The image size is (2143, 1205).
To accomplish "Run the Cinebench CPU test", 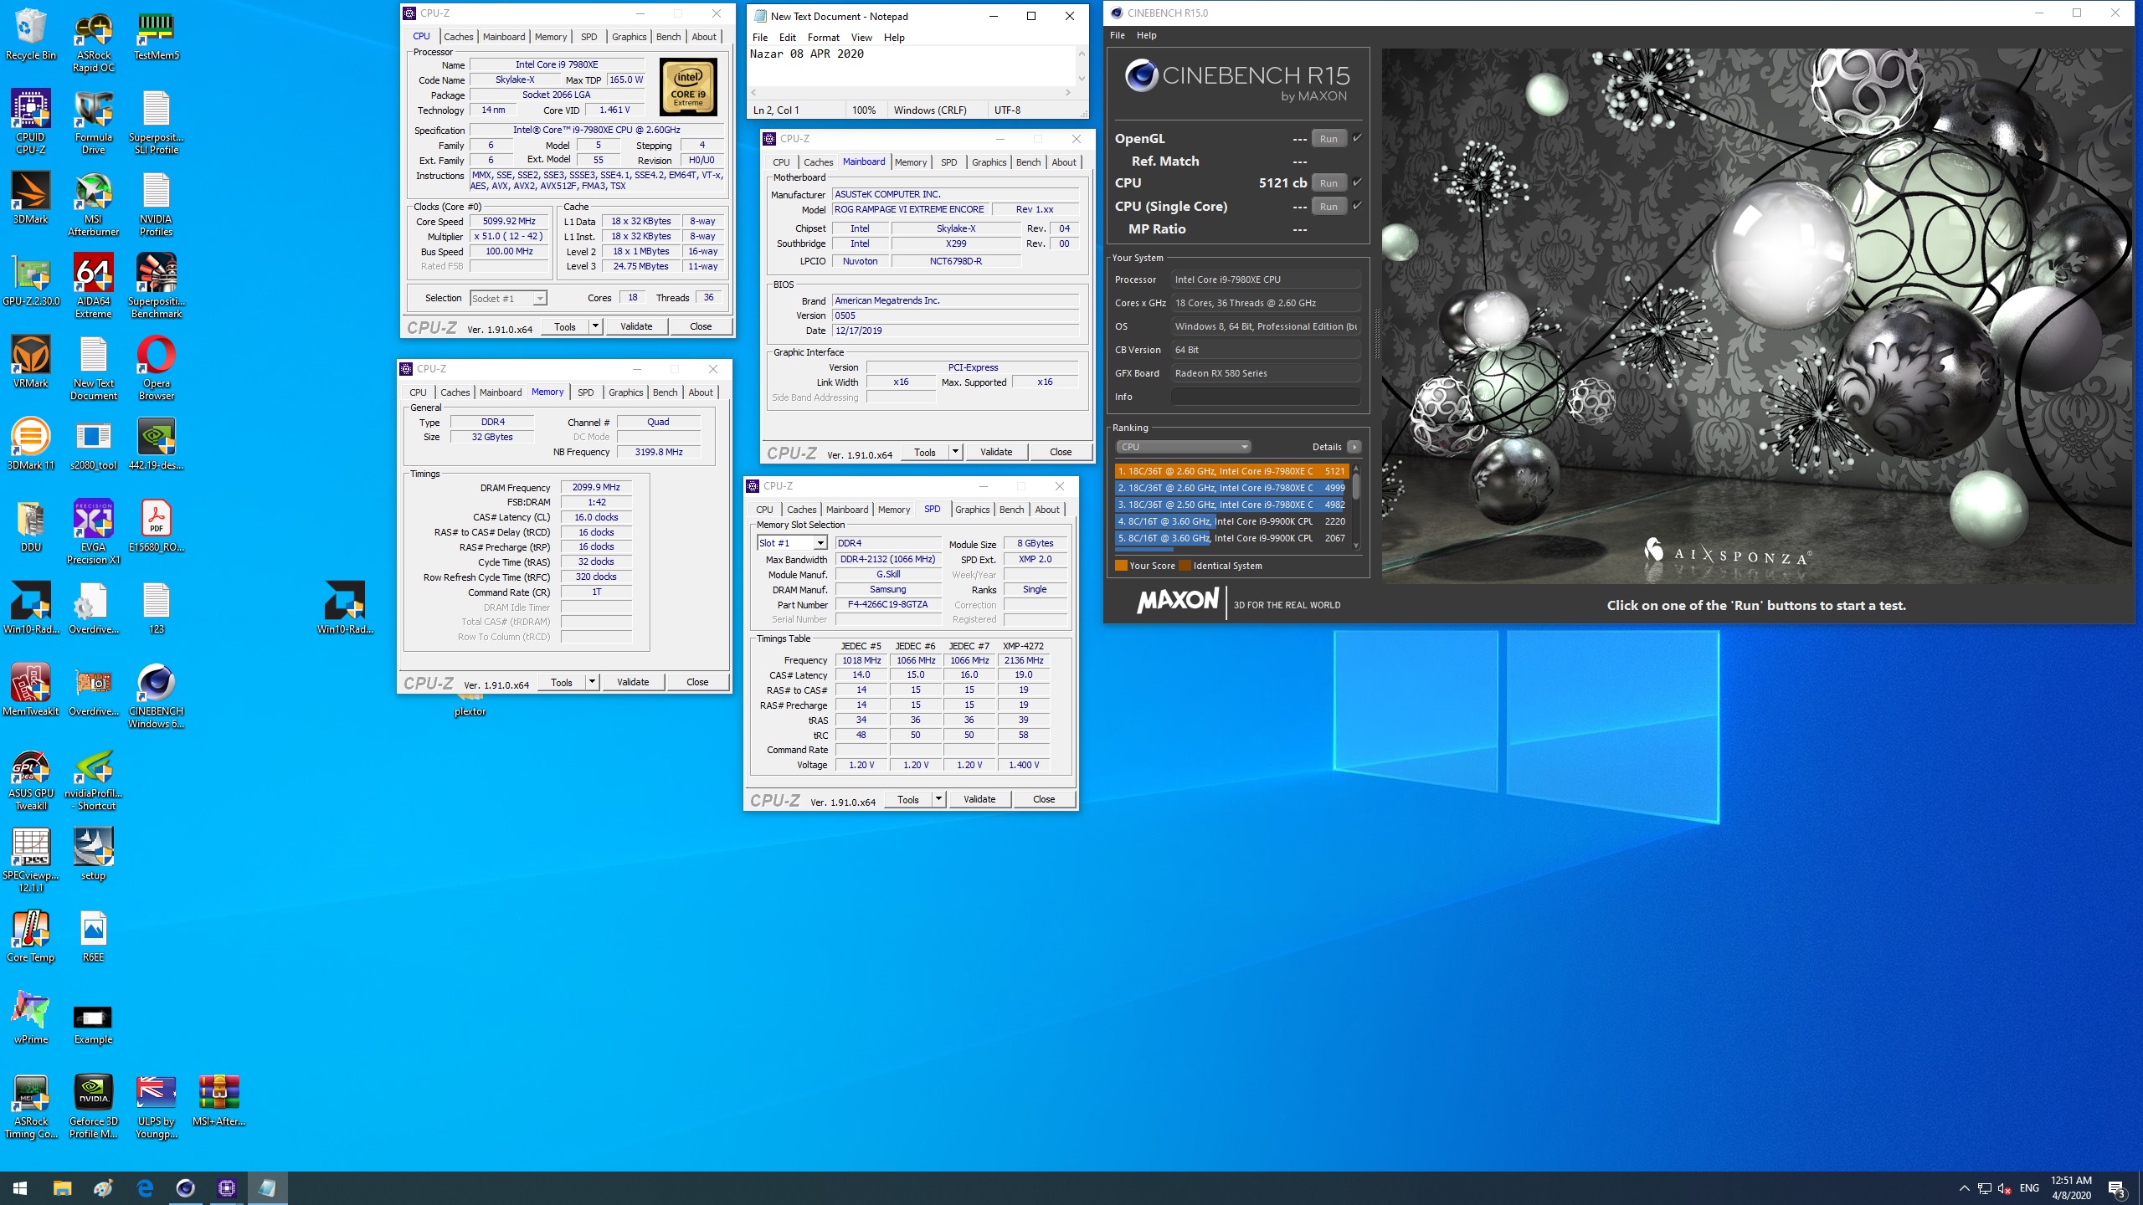I will point(1328,182).
